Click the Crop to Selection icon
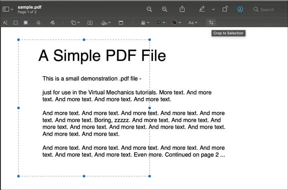This screenshot has height=190, width=288. (x=211, y=23)
